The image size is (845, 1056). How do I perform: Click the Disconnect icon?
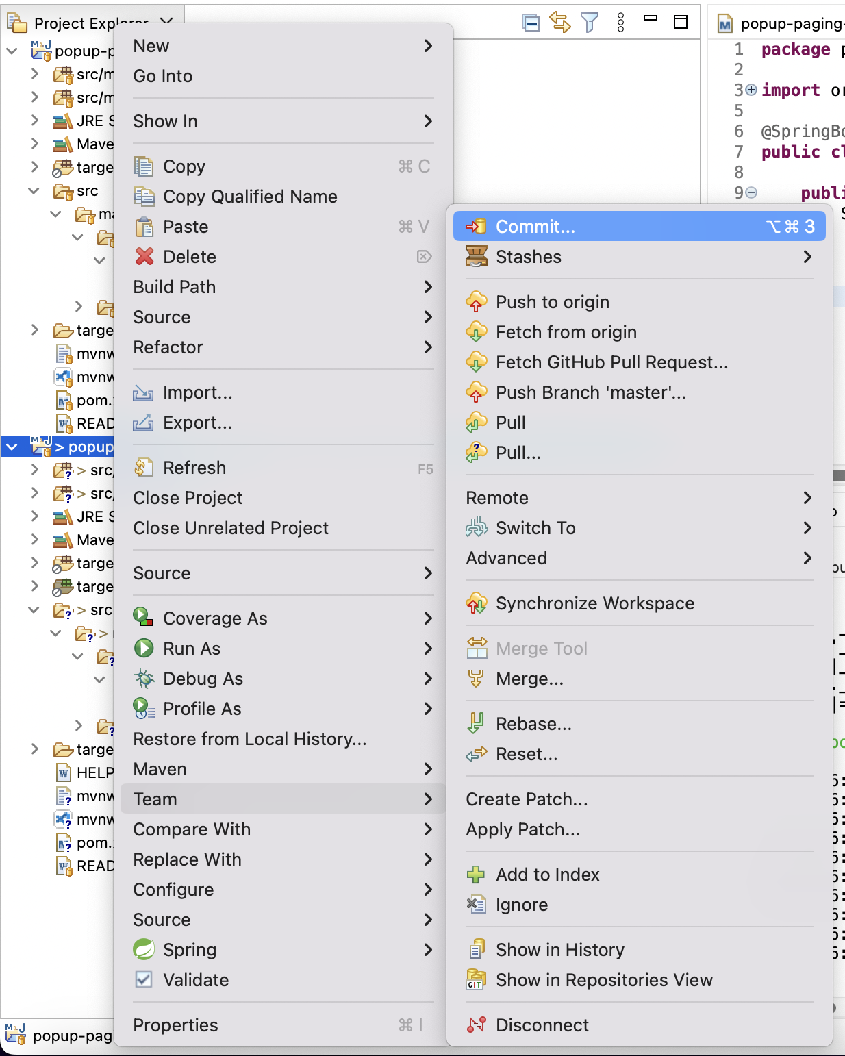pyautogui.click(x=476, y=1025)
